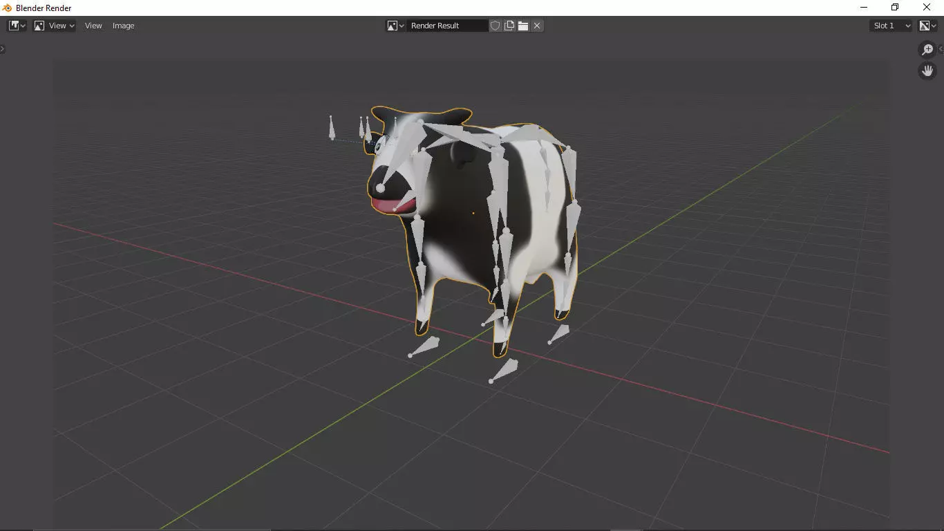Expand the left toolbar arrow

(x=2, y=49)
